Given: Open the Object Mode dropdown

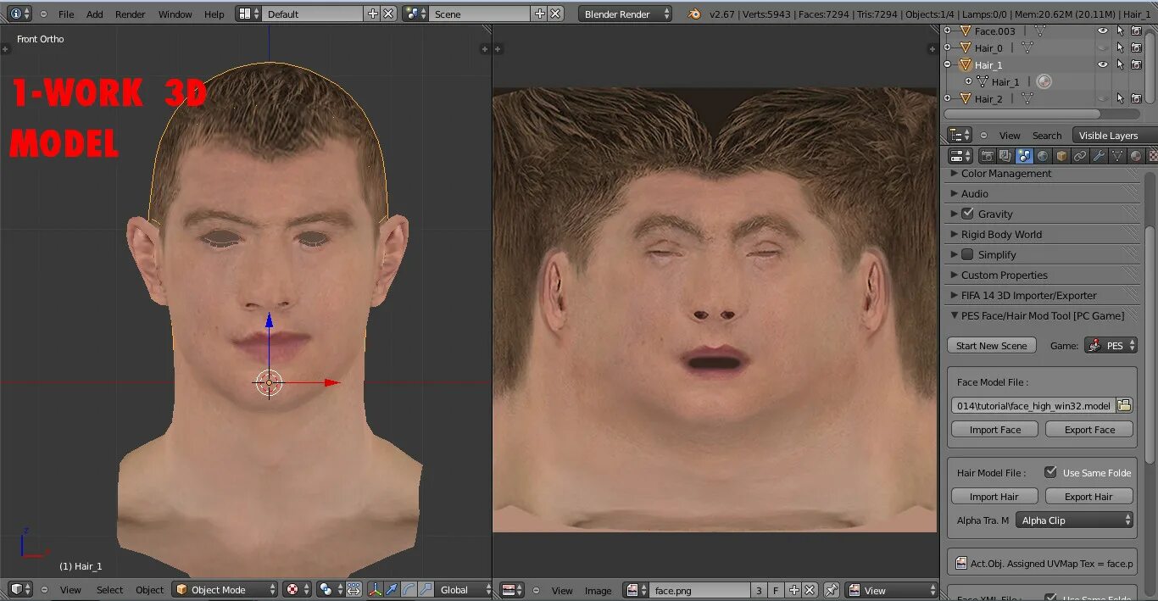Looking at the screenshot, I should (x=225, y=589).
